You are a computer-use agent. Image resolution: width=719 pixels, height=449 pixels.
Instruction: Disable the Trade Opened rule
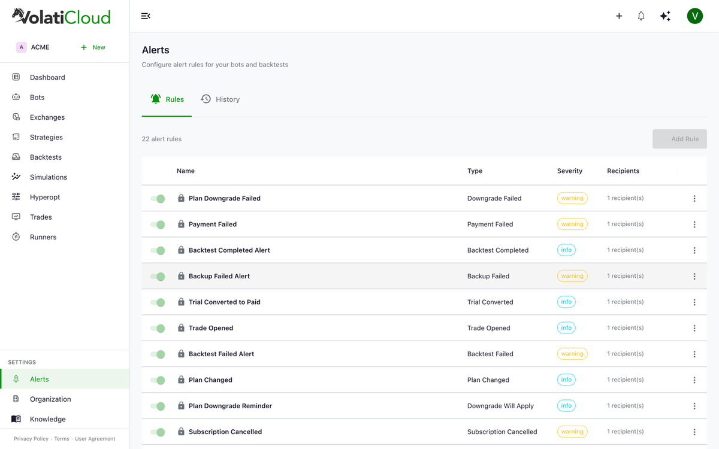[x=158, y=328]
